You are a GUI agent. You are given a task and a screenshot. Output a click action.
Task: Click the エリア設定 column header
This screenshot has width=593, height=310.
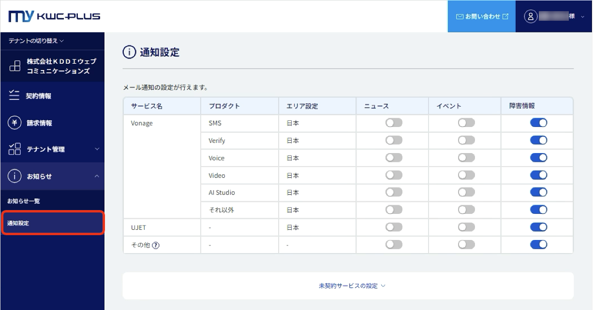coord(317,106)
